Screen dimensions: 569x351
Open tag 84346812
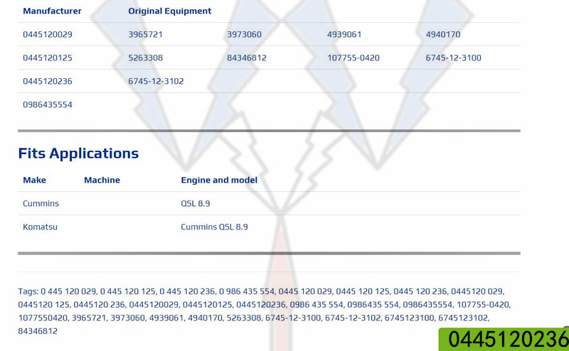click(38, 331)
